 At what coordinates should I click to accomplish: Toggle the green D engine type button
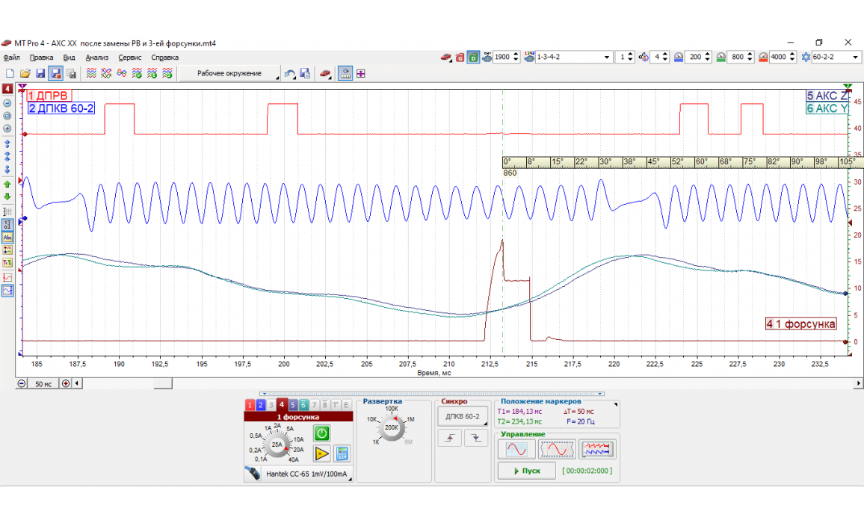coord(473,57)
